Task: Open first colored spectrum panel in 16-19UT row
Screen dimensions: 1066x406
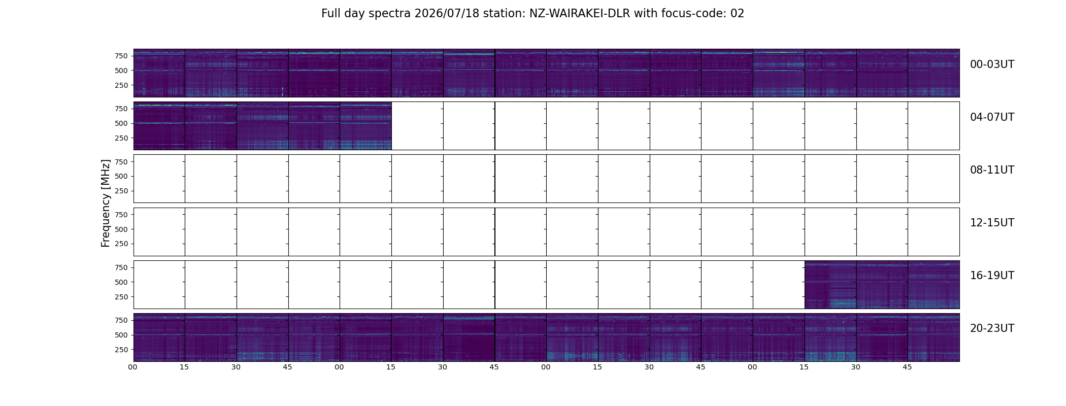Action: pyautogui.click(x=830, y=284)
